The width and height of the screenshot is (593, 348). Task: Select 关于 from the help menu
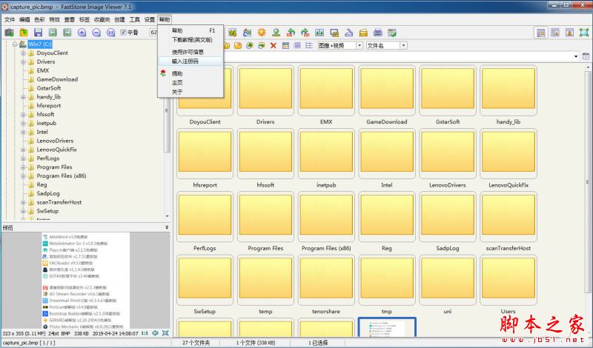[191, 92]
